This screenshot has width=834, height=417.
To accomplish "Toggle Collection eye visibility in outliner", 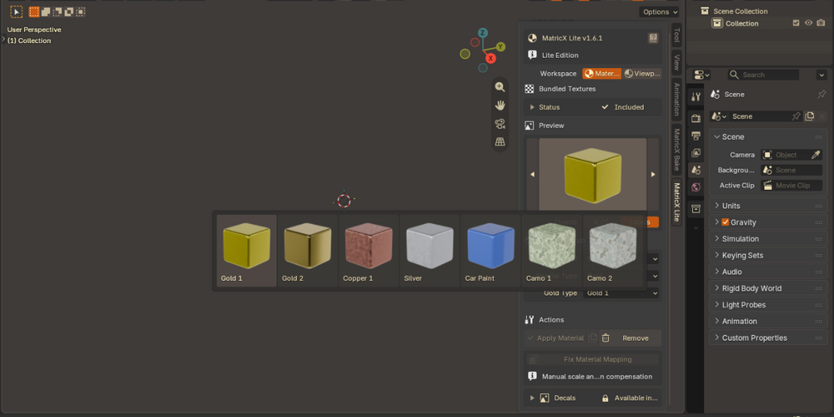I will pos(808,23).
